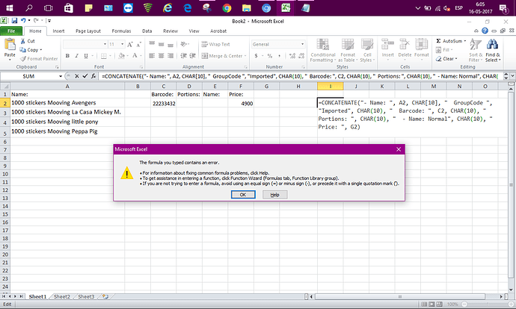Viewport: 516px width, 309px height.
Task: Click the Clear eraser command
Action: (x=446, y=59)
